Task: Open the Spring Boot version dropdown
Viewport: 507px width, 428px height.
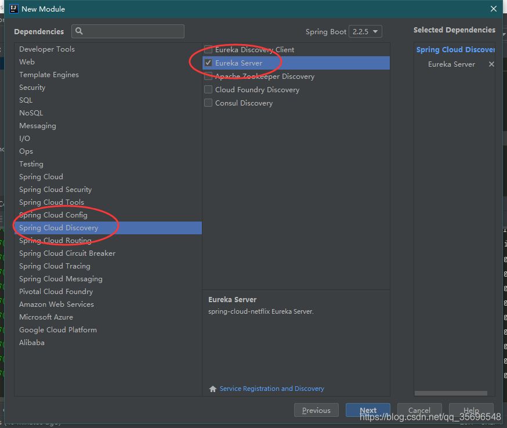Action: tap(365, 31)
